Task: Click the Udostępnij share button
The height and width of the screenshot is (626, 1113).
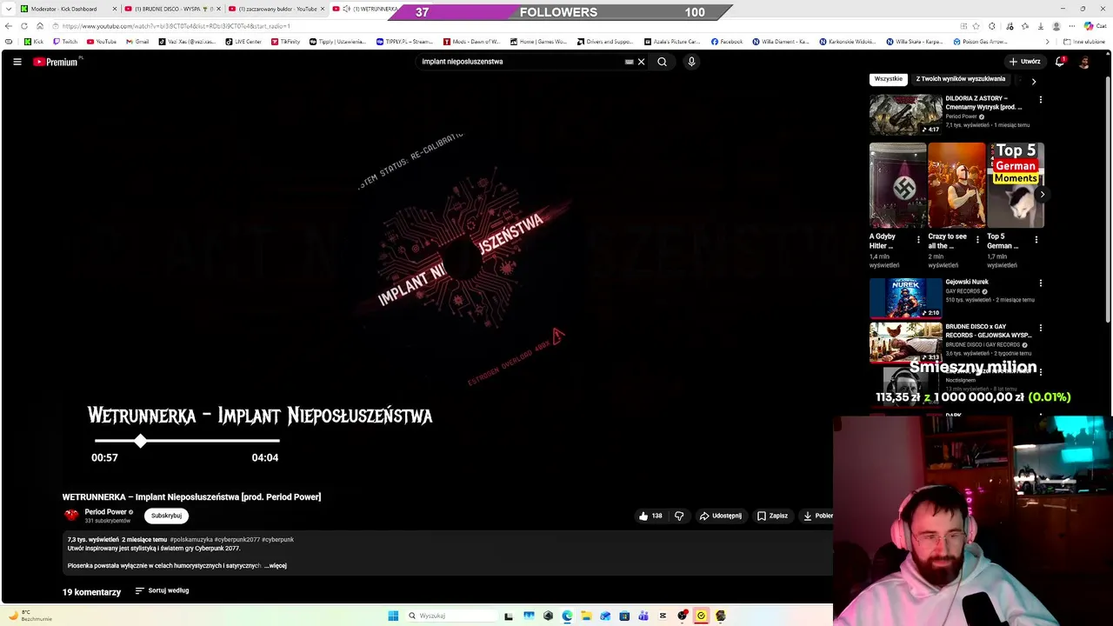Action: (721, 516)
